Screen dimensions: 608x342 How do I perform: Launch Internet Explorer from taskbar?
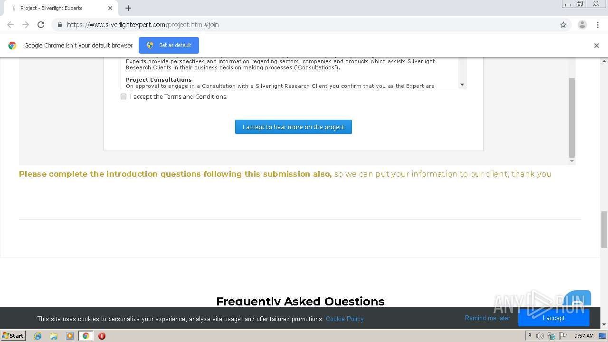click(38, 336)
